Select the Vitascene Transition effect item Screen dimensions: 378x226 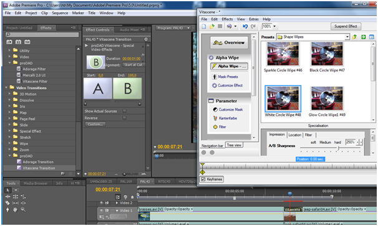pyautogui.click(x=39, y=168)
